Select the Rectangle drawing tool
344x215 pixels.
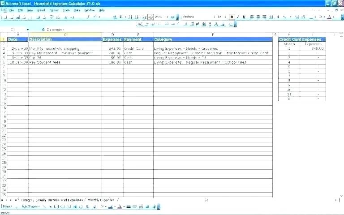pyautogui.click(x=56, y=206)
